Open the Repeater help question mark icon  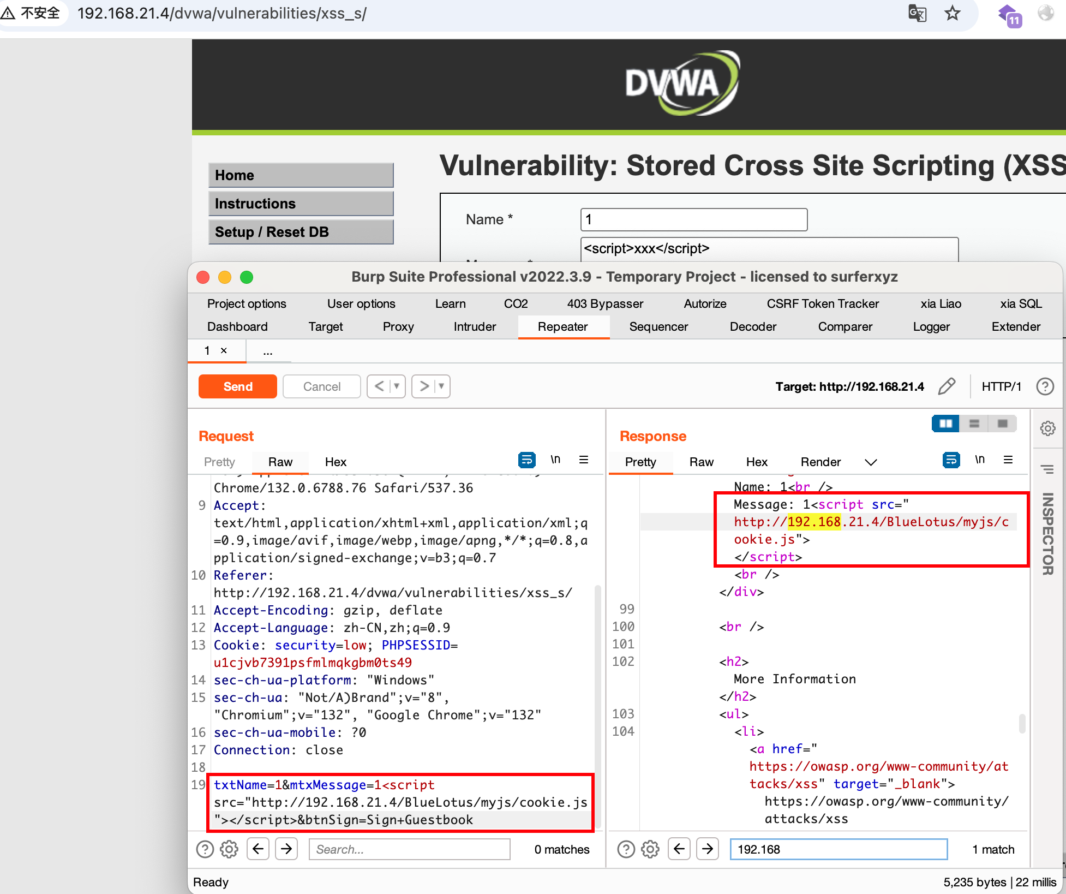(1045, 386)
